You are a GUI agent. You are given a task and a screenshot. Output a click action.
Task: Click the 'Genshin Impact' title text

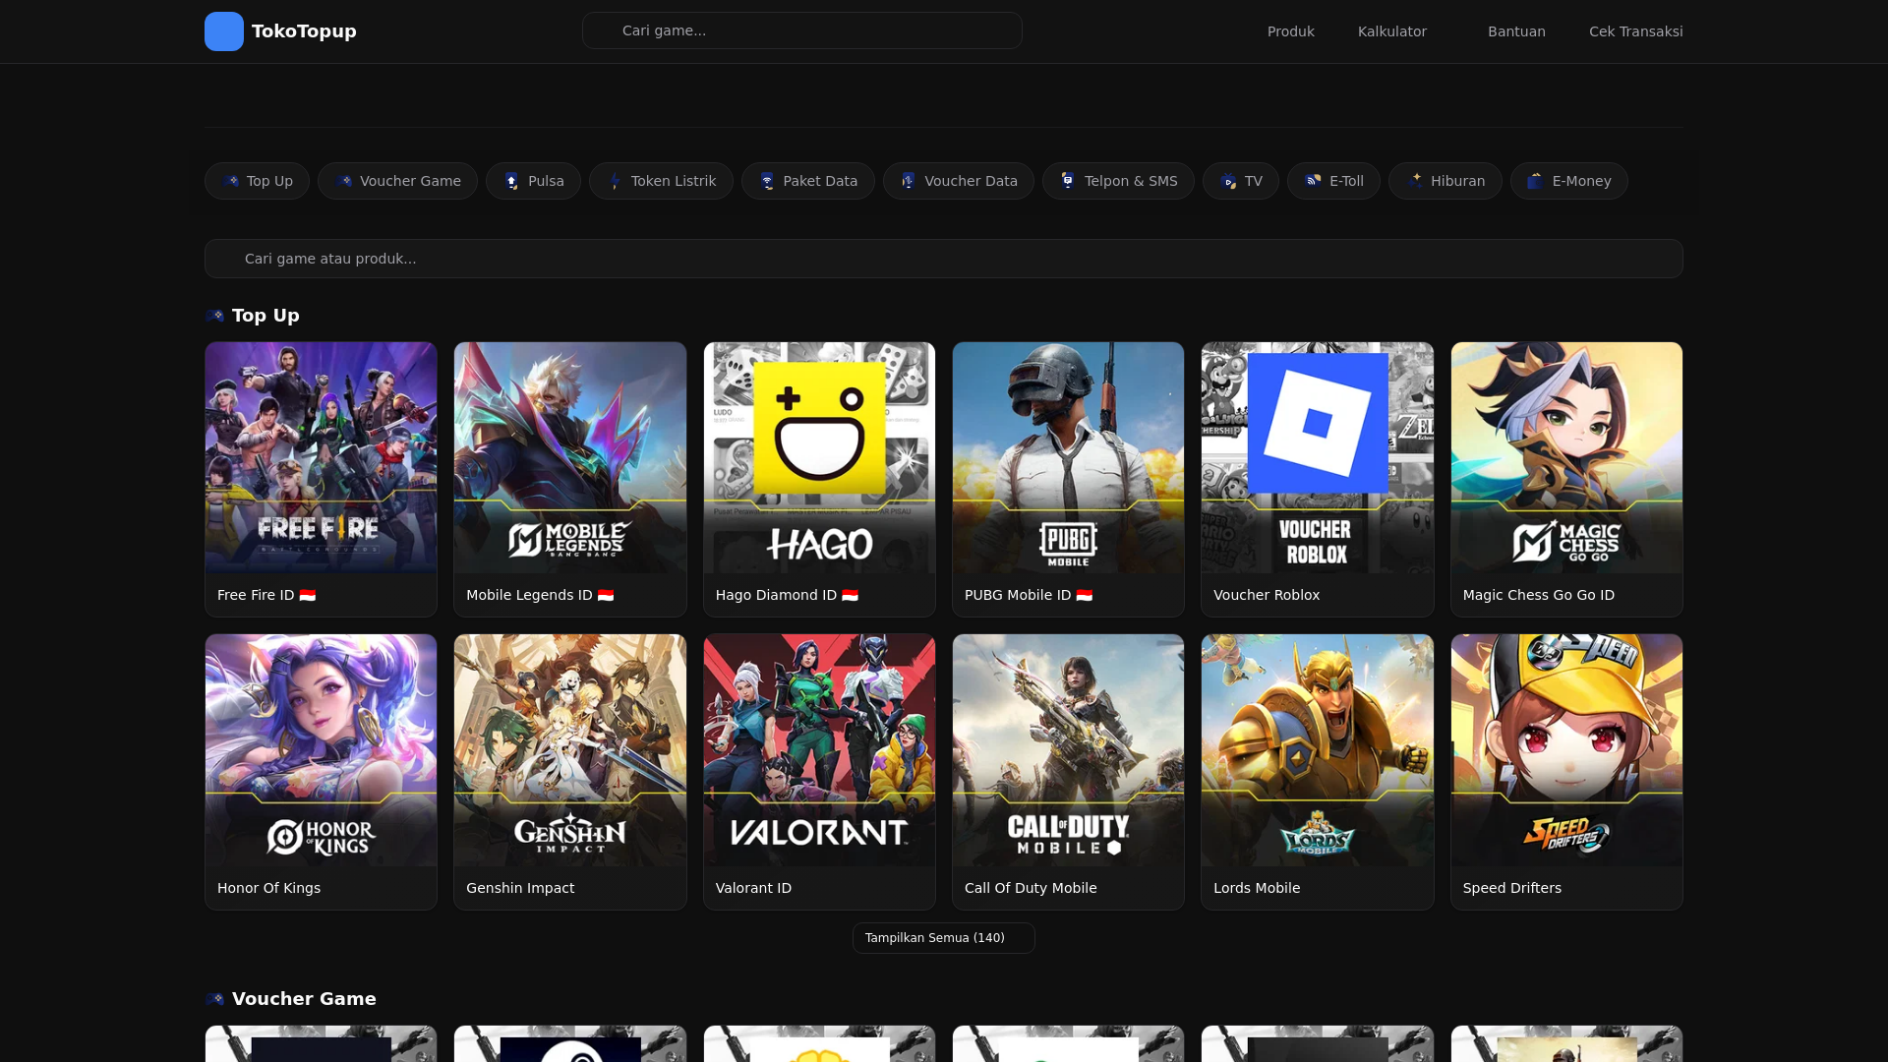(x=520, y=888)
